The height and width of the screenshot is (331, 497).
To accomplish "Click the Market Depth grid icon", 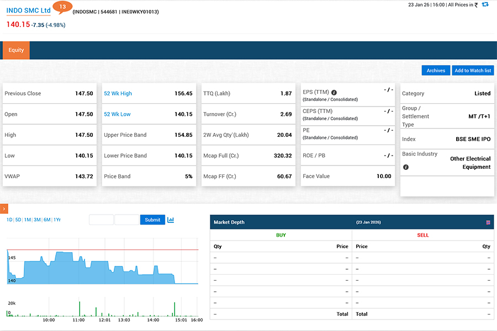I will coord(488,222).
